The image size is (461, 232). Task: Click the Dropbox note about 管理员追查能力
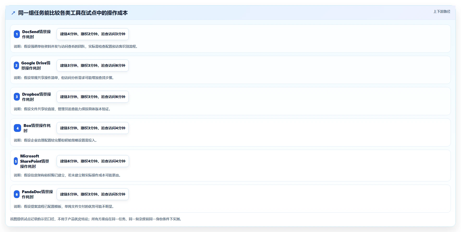coord(63,109)
